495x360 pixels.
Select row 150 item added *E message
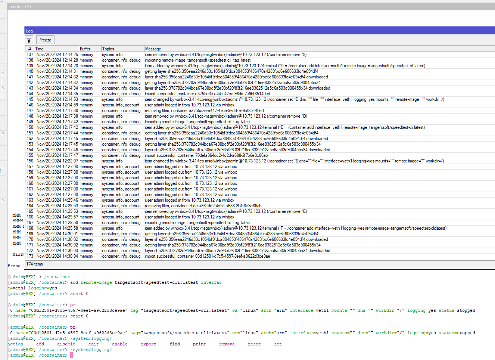260,127
